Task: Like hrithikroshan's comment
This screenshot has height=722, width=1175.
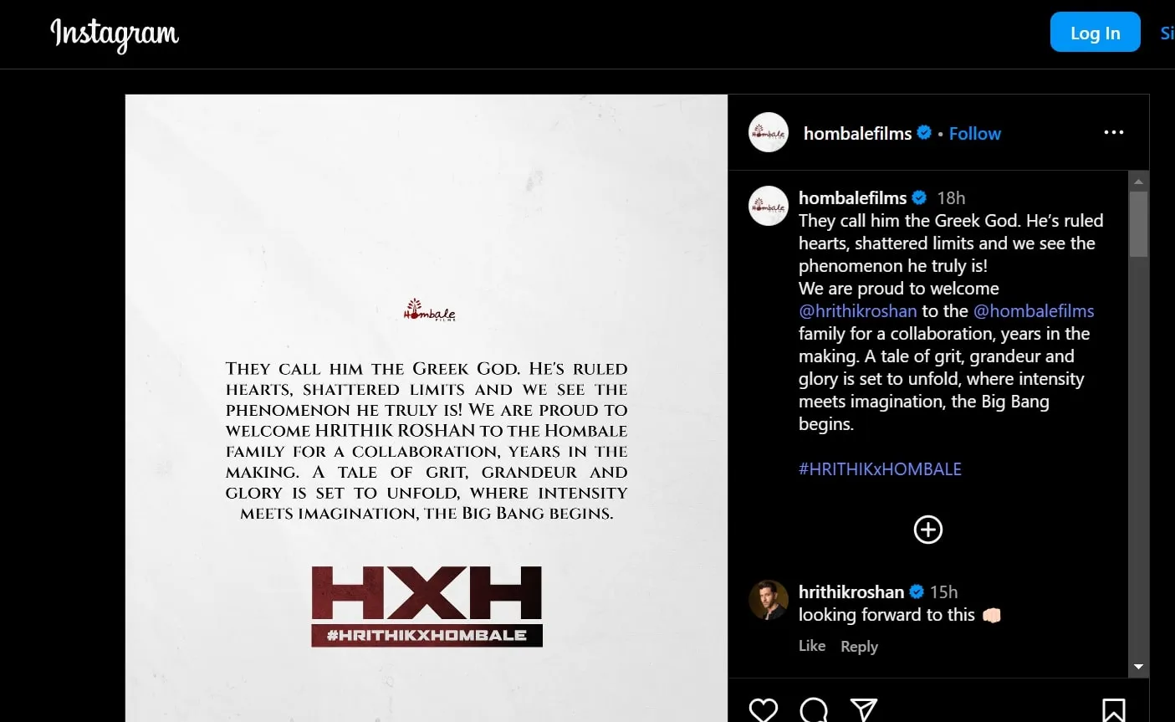Action: [812, 646]
